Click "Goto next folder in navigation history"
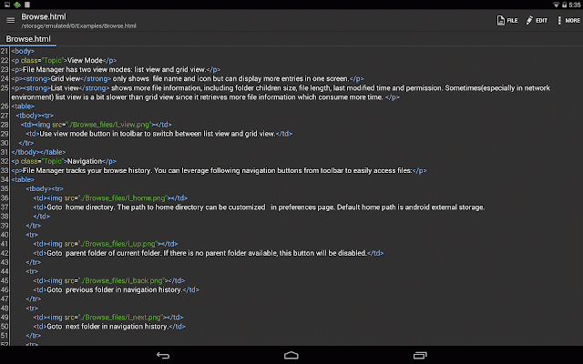Screen dimensions: 583x364 tap(107, 327)
